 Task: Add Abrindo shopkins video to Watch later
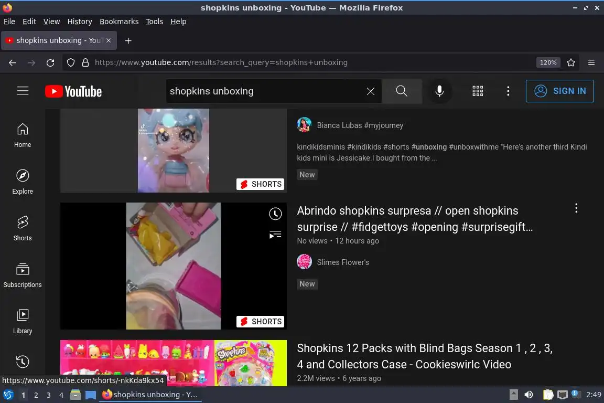275,214
